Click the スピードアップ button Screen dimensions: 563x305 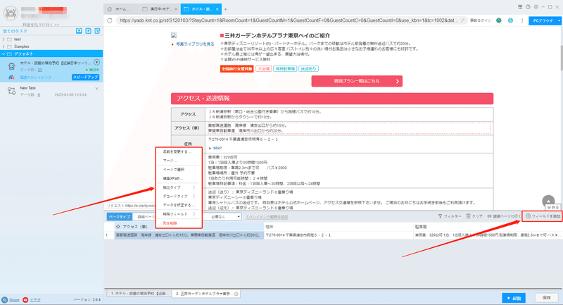click(x=85, y=77)
